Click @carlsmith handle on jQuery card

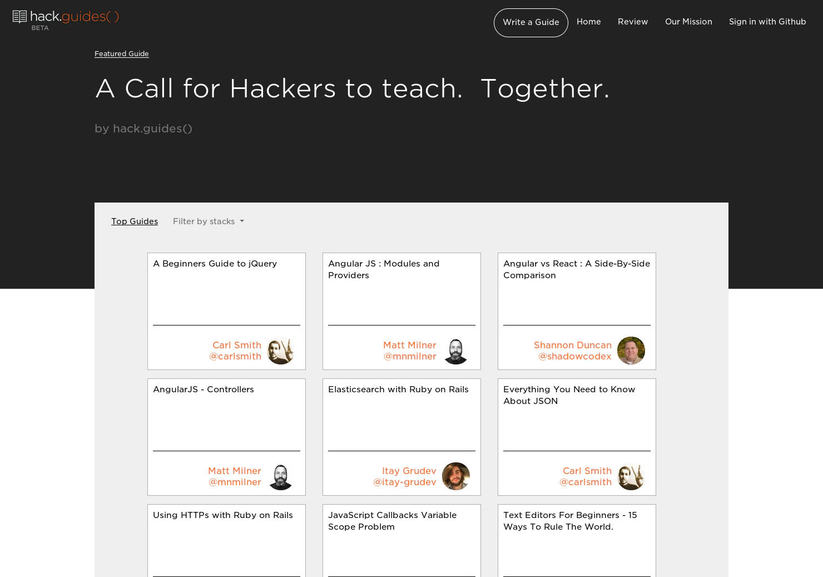(235, 357)
